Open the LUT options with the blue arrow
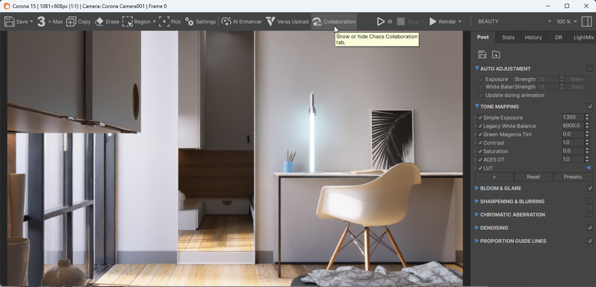The width and height of the screenshot is (596, 287). (x=588, y=168)
